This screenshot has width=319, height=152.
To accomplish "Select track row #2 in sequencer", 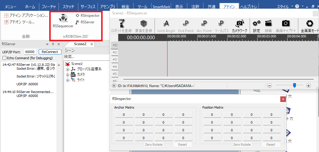I will coord(115,52).
